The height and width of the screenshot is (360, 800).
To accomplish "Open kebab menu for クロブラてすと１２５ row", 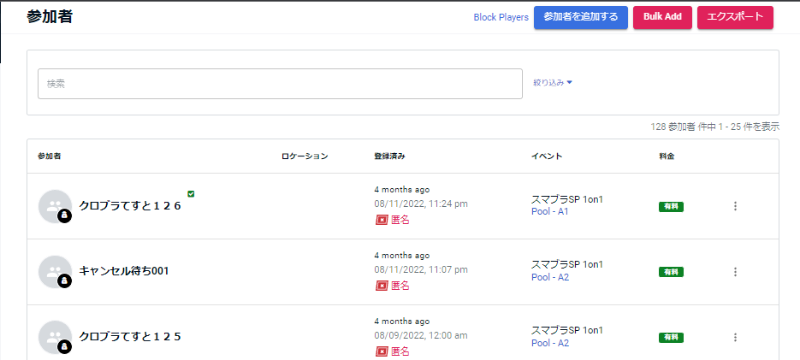I will point(735,337).
